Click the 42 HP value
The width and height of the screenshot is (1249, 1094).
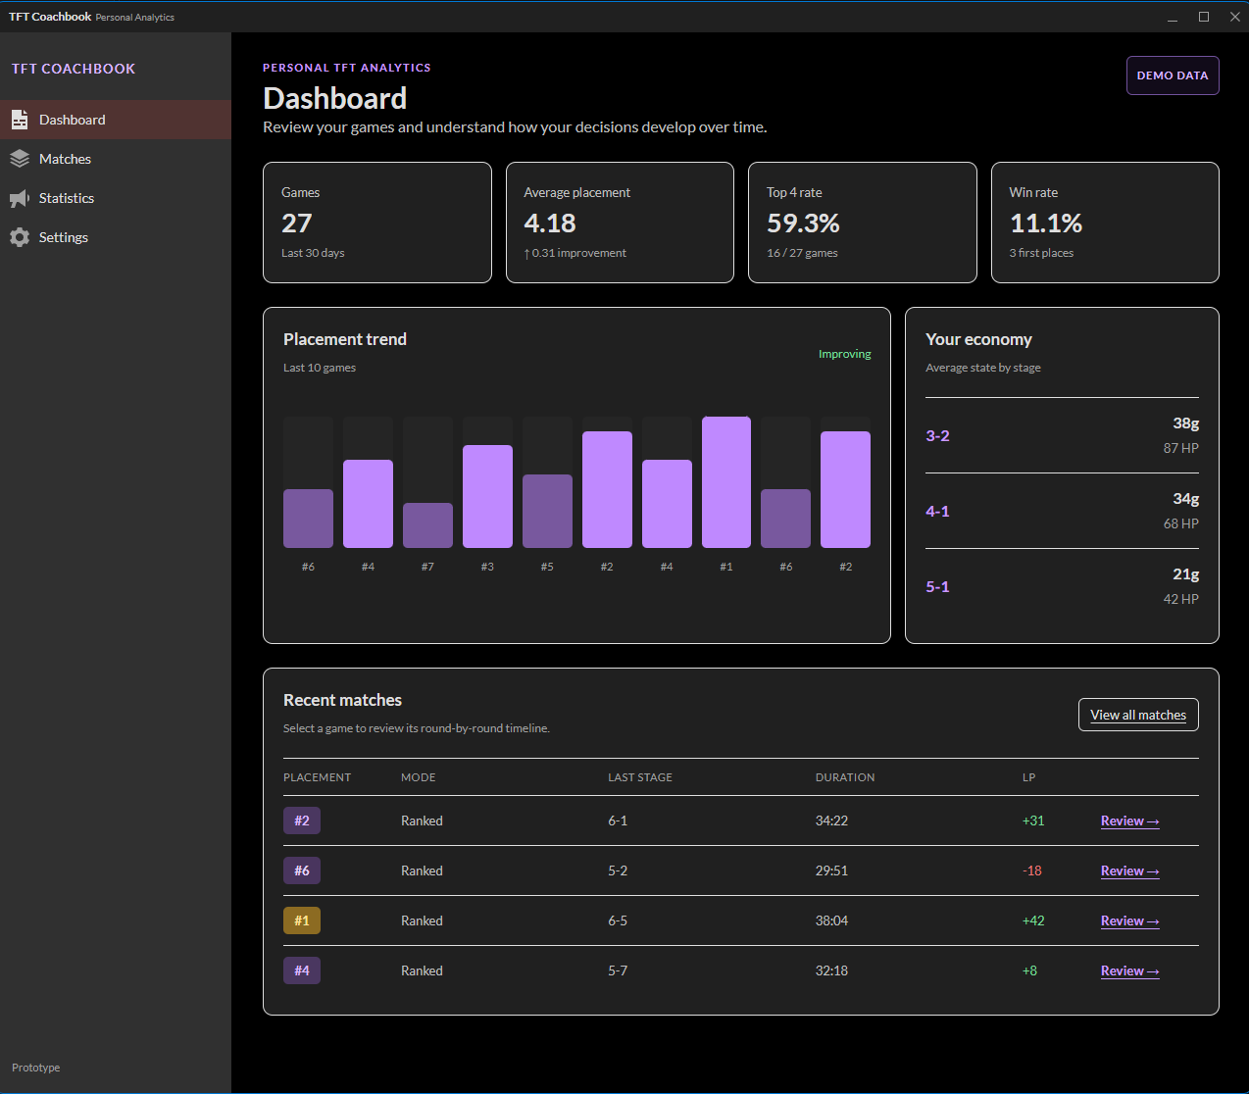pyautogui.click(x=1181, y=599)
